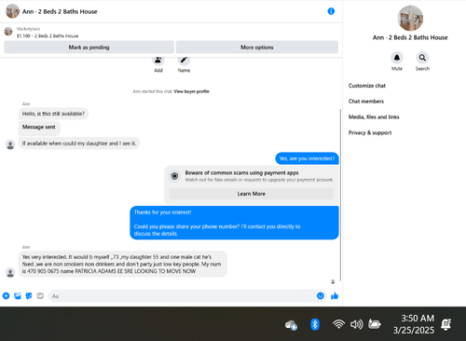Edit the chat name with the pencil icon
Image resolution: width=466 pixels, height=341 pixels.
click(x=184, y=60)
